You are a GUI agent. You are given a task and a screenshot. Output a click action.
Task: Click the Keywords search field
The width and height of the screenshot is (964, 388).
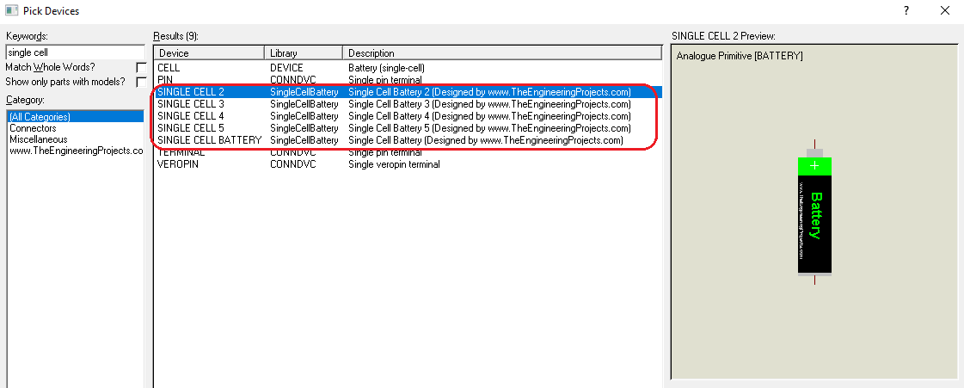coord(75,52)
